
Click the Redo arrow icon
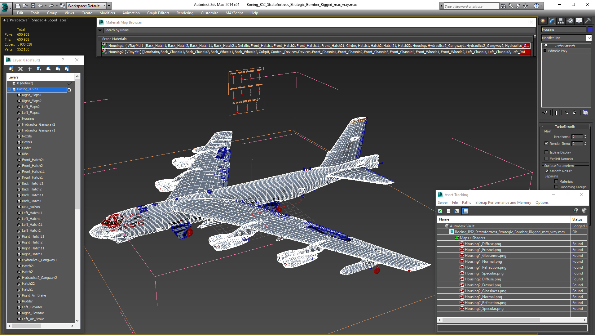(x=51, y=6)
